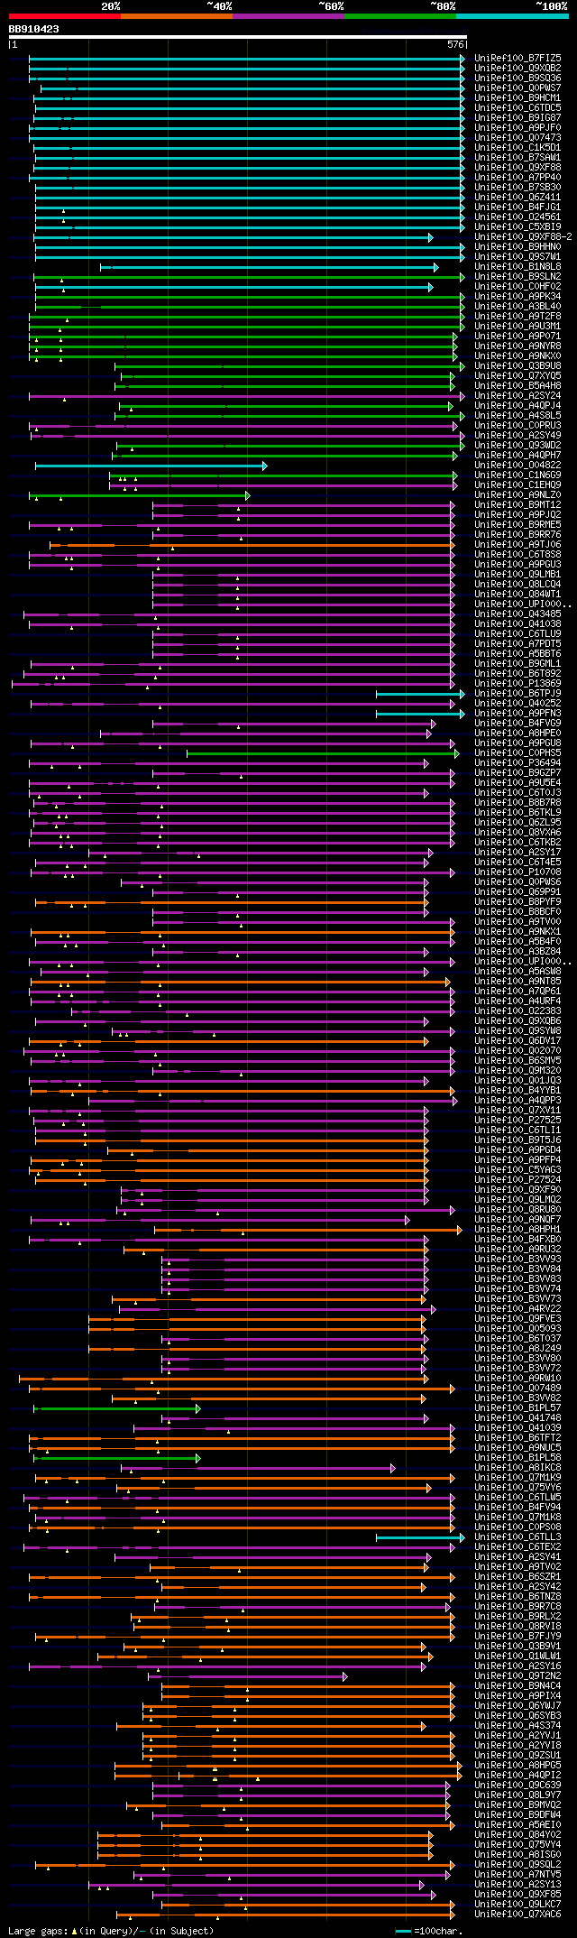Image resolution: width=577 pixels, height=1938 pixels.
Task: Click the cyan =100char scale bar legend
Action: coord(404,1930)
